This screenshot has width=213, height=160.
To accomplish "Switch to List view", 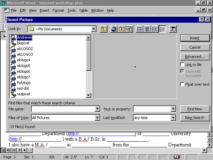I will click(x=139, y=29).
